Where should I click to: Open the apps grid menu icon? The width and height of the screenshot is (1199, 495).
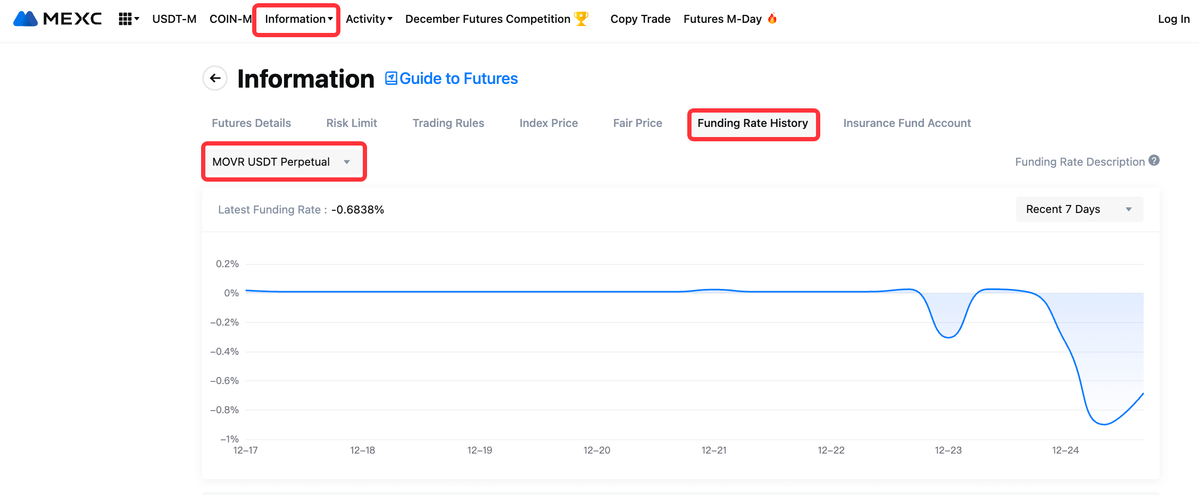[126, 19]
